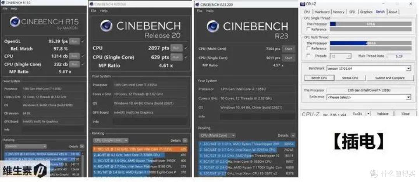Click the Info field in Cinebench R15
This screenshot has width=419, height=182.
52,130
